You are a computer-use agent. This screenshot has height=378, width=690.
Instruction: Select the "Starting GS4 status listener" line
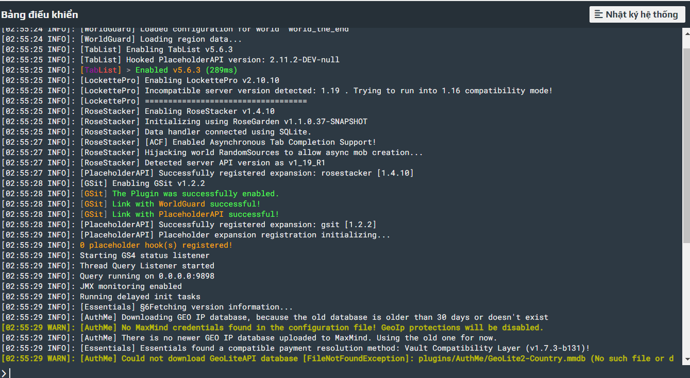pyautogui.click(x=144, y=255)
